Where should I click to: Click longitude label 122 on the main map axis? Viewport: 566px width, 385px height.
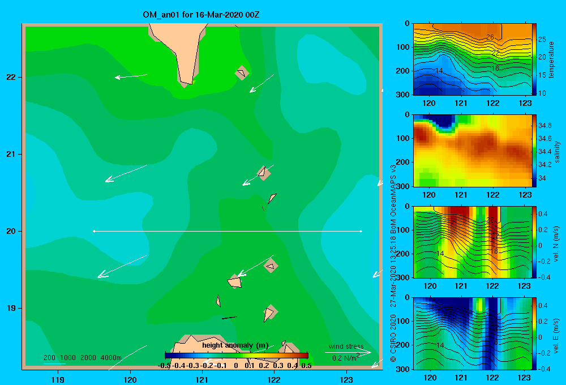274,379
